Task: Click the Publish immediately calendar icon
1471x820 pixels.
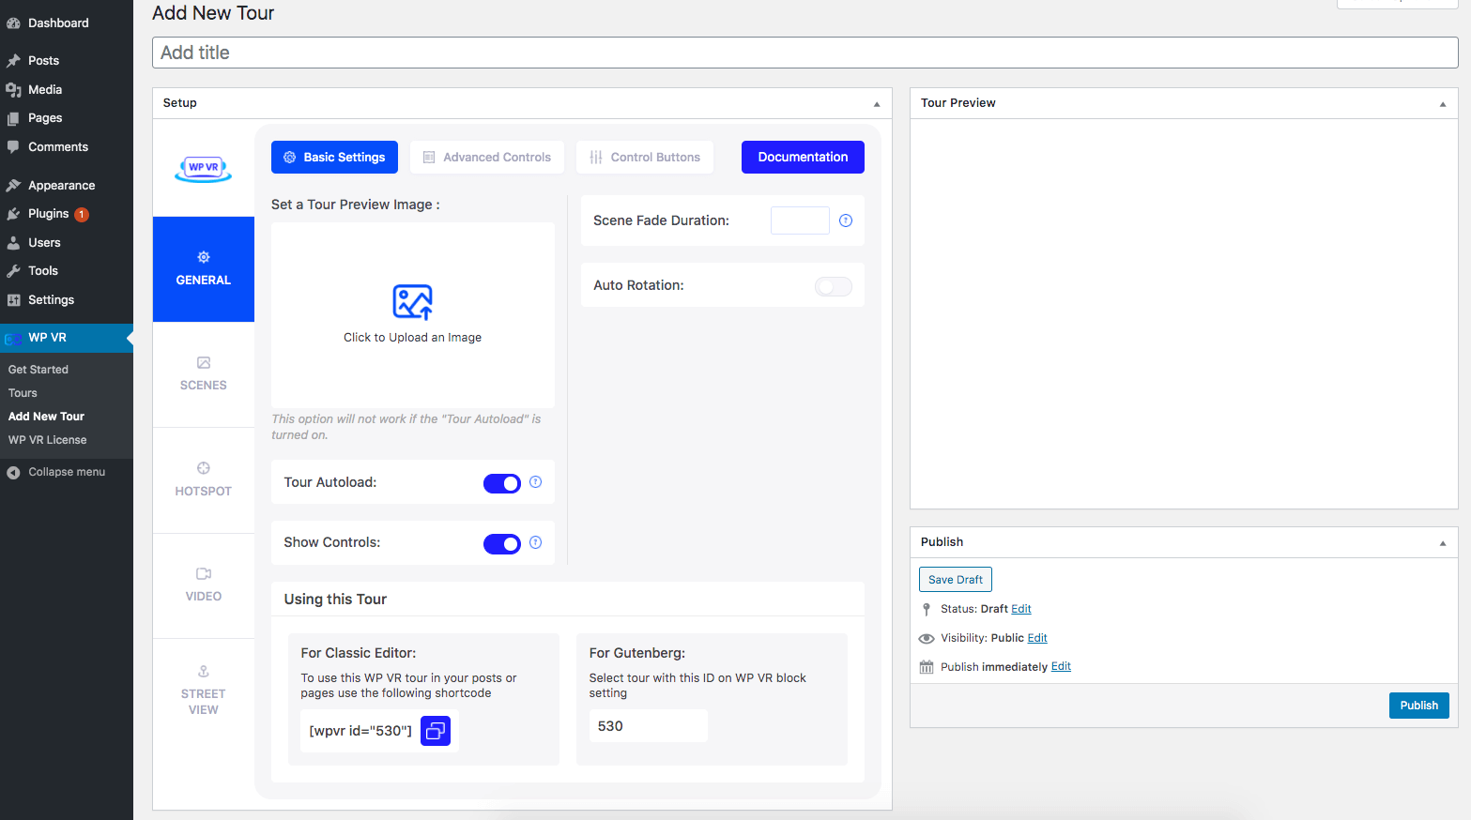Action: 927,667
